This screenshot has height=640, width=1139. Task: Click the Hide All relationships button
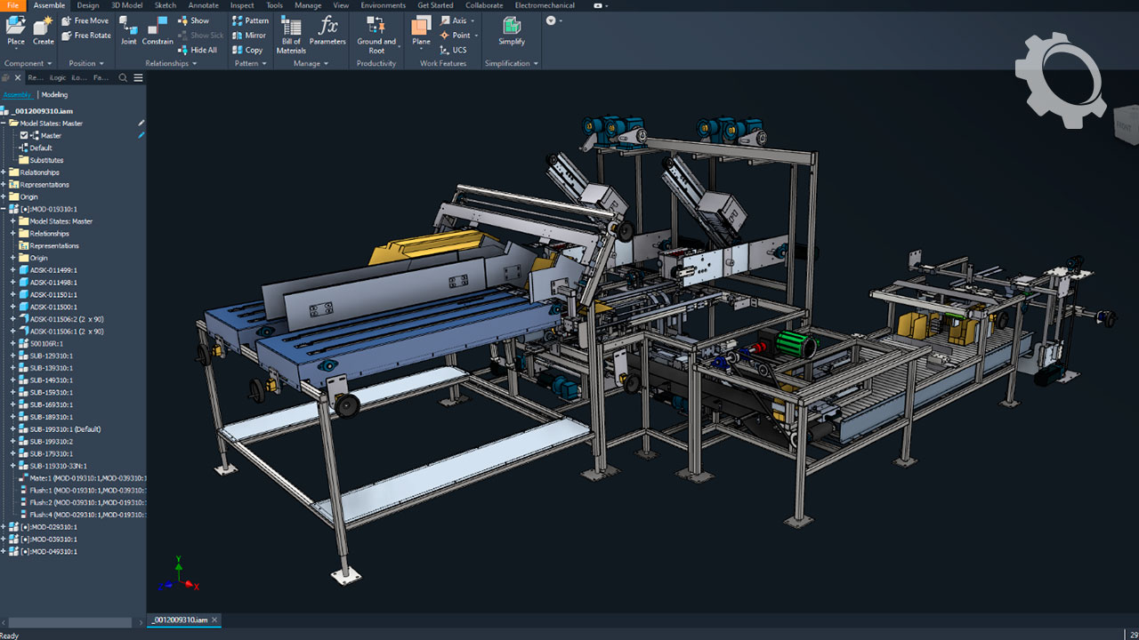tap(198, 50)
